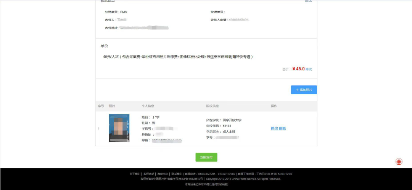This screenshot has width=412, height=190.
Task: Open the 关于我们 footer link
Action: (135, 174)
